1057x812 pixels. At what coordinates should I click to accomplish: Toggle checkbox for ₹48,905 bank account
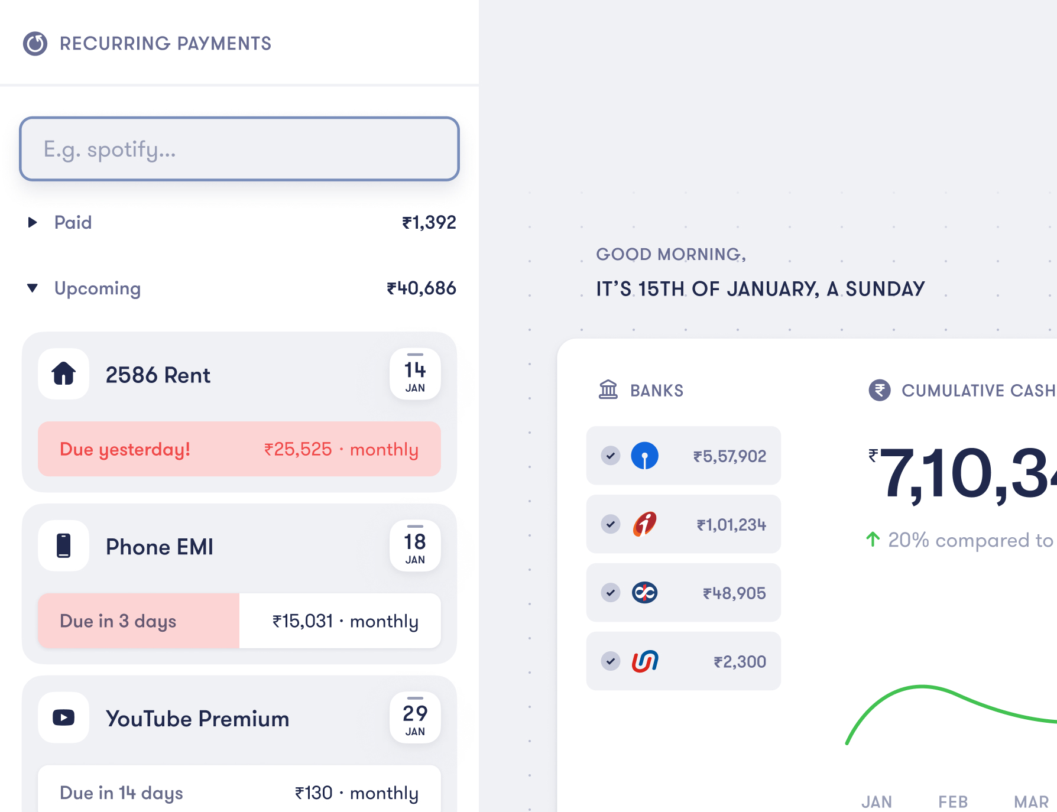611,593
